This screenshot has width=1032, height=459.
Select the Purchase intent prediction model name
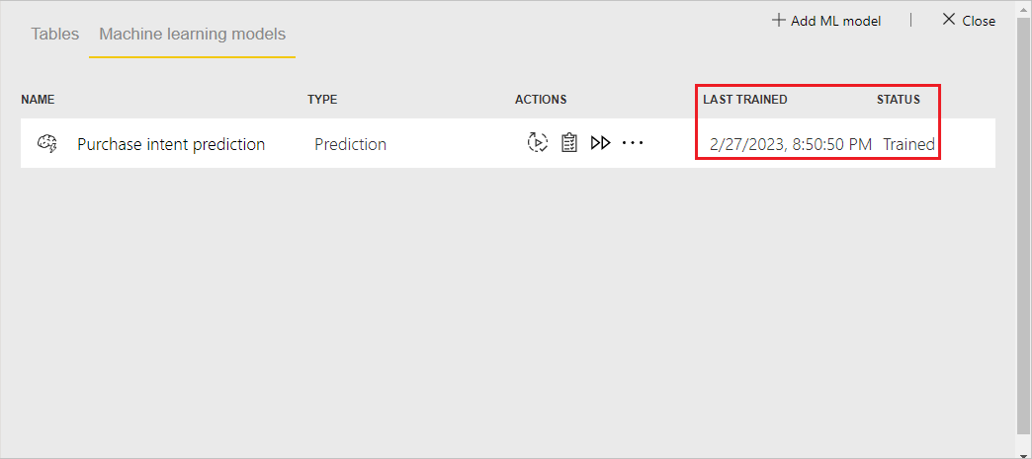[x=171, y=144]
